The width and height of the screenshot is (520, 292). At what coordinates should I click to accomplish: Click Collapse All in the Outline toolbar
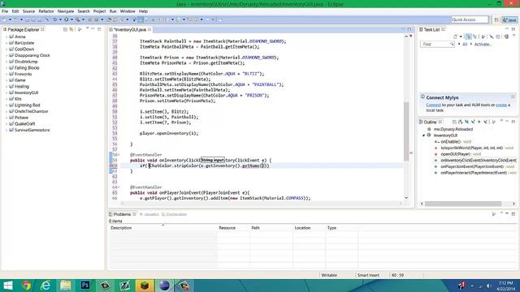454,122
